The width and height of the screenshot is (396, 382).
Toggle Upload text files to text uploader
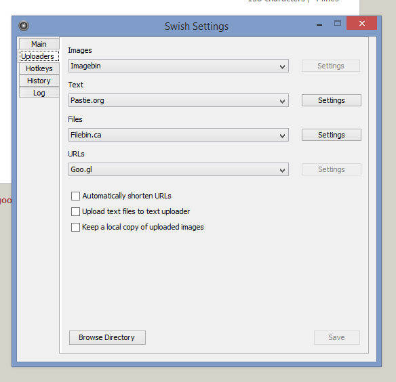[75, 211]
